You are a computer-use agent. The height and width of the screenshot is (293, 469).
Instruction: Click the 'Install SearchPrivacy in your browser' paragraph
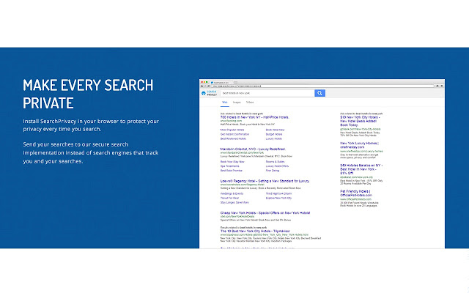[x=91, y=125]
